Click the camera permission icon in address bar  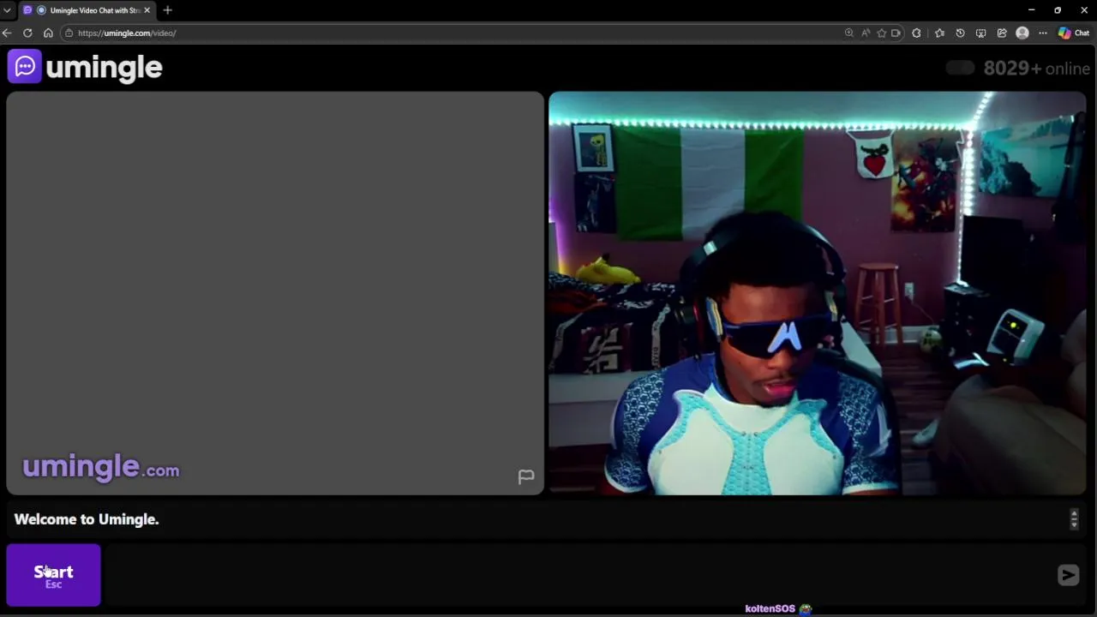click(x=896, y=33)
